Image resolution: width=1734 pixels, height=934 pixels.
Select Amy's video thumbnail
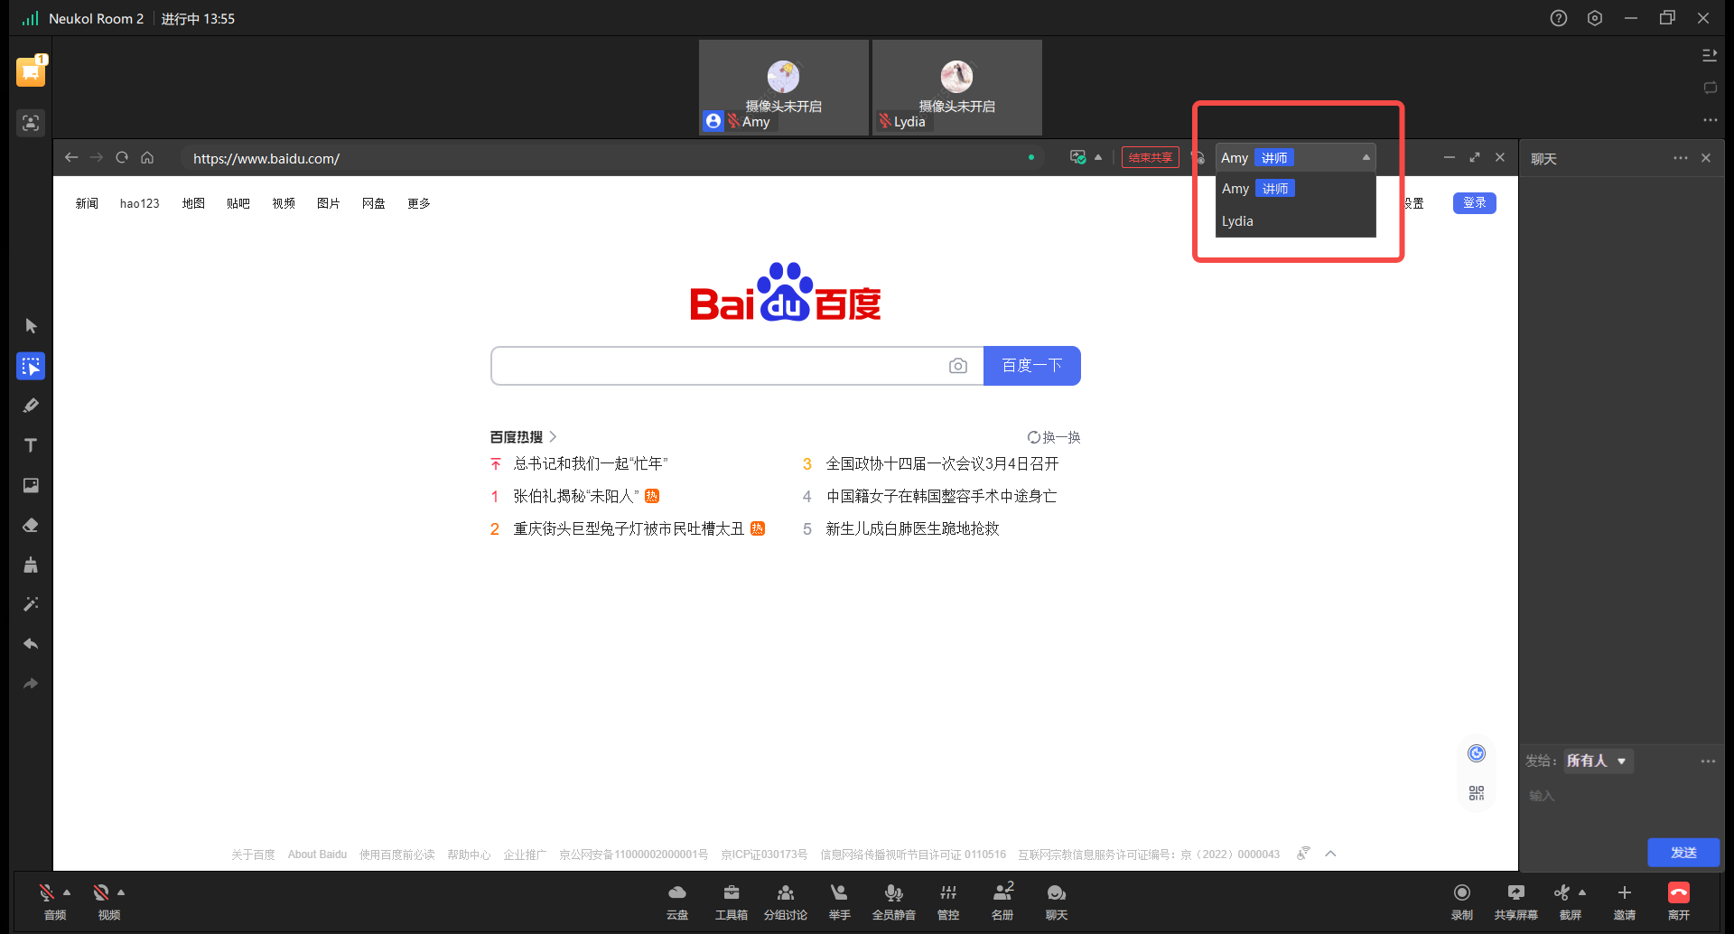pos(784,88)
